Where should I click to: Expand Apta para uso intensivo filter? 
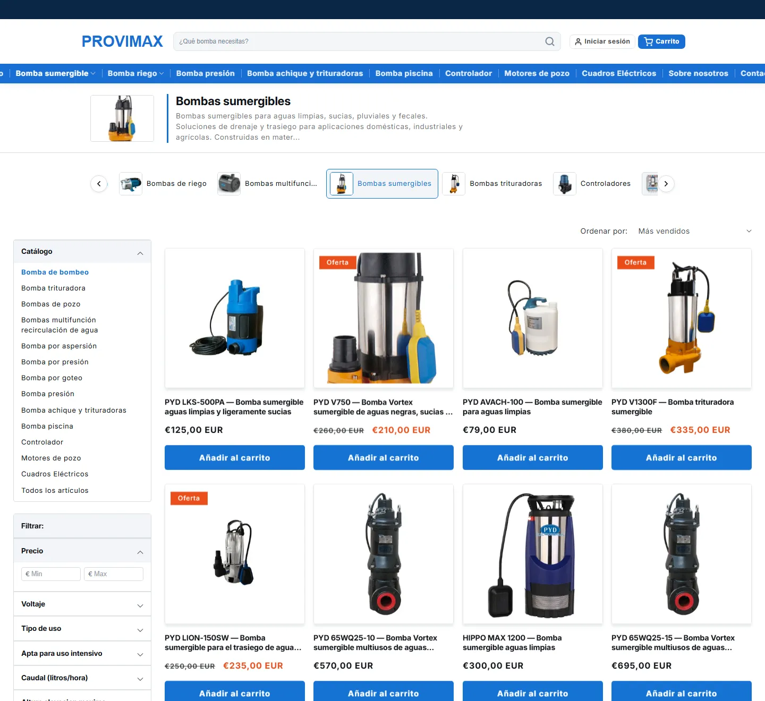82,654
